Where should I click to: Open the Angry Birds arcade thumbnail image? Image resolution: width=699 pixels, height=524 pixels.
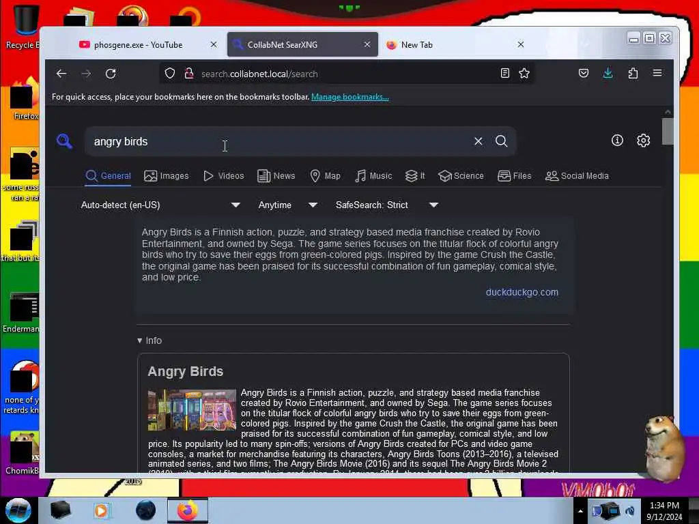192,410
